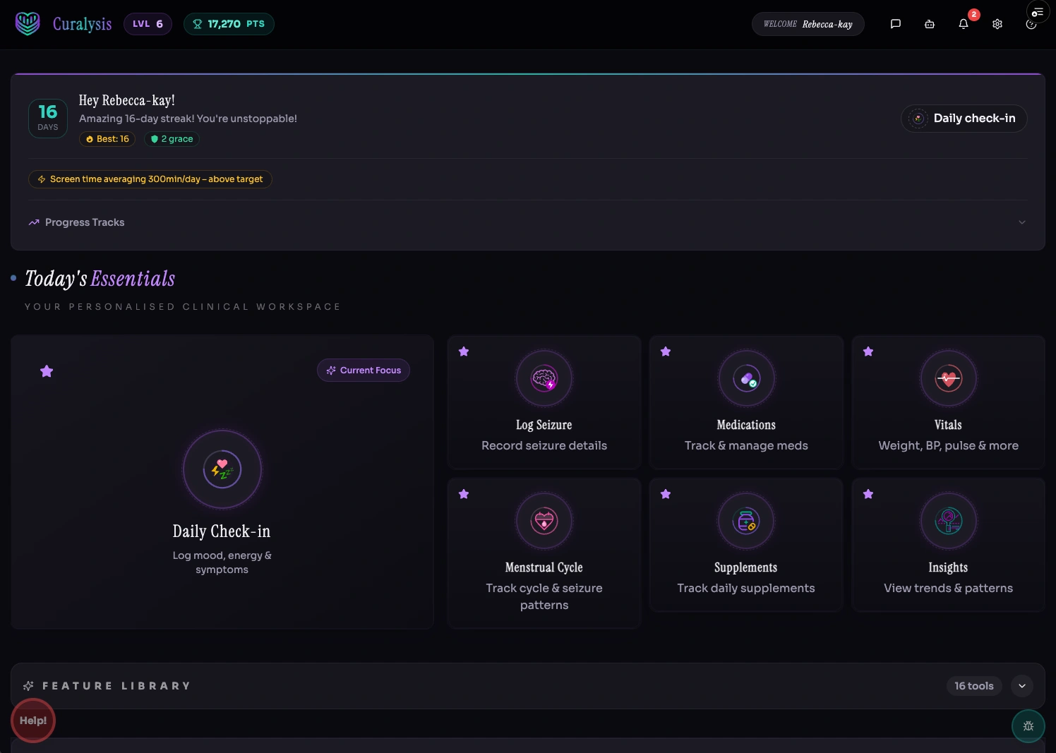The height and width of the screenshot is (753, 1056).
Task: Click the Help! button
Action: click(32, 721)
